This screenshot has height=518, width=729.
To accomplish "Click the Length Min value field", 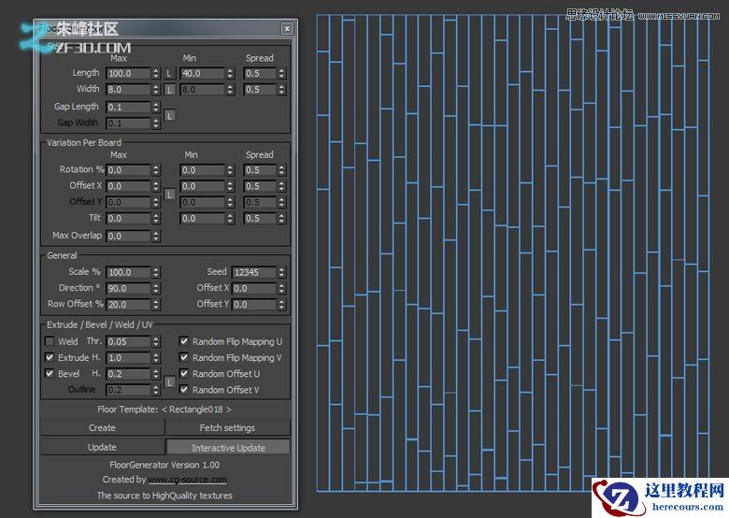I will [203, 74].
